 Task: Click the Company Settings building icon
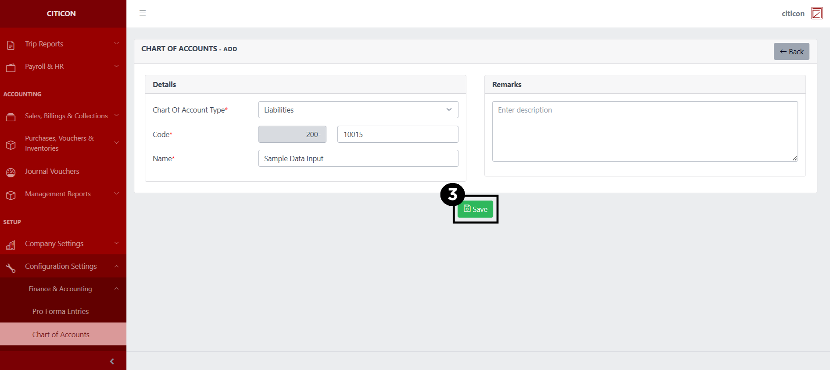point(11,245)
